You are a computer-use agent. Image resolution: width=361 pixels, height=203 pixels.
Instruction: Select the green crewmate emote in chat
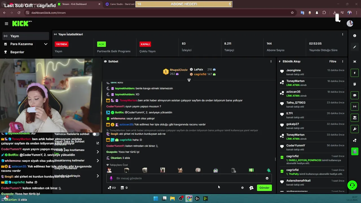coord(268,170)
